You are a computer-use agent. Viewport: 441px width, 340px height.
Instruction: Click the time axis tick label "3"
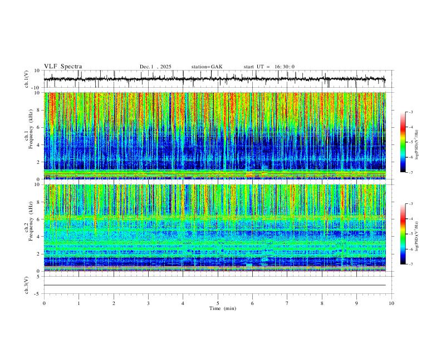click(x=148, y=303)
